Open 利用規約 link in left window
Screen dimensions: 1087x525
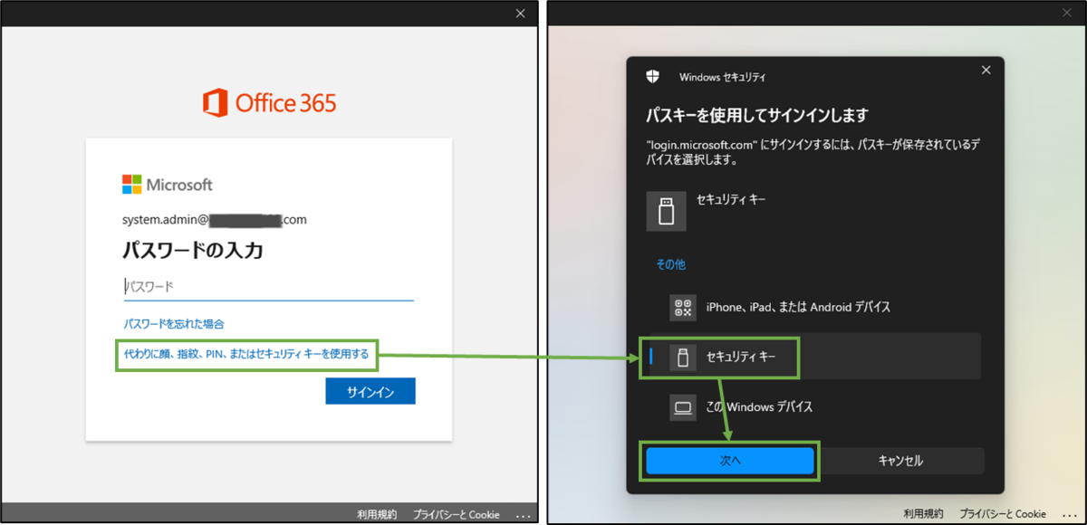click(x=377, y=514)
